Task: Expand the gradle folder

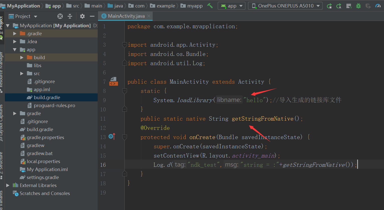Action: (x=15, y=113)
